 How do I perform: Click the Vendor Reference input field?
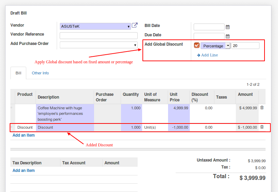[x=99, y=36]
